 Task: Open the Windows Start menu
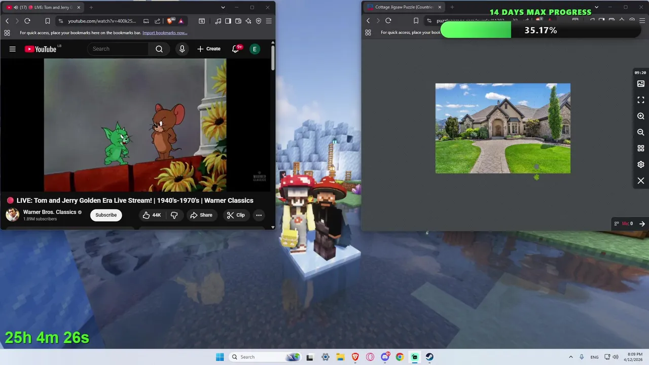click(x=220, y=357)
